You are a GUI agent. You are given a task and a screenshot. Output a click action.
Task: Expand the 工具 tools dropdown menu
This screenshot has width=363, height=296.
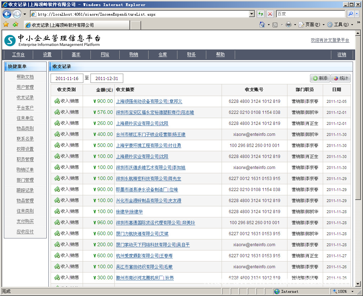tap(352, 25)
